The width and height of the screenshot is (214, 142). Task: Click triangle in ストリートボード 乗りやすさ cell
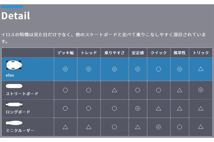(114, 90)
